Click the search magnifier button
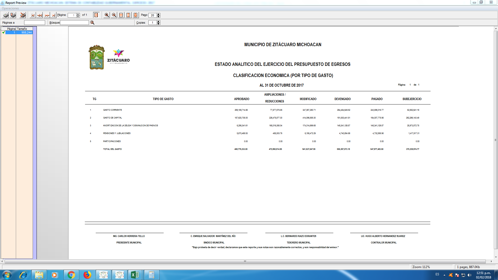The height and width of the screenshot is (280, 498). [92, 23]
